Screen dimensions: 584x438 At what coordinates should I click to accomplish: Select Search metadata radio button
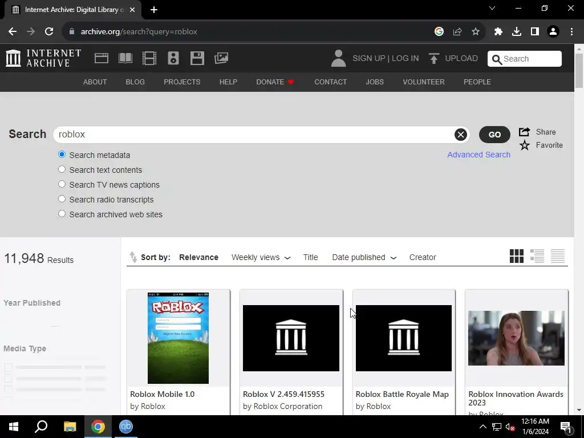[62, 155]
